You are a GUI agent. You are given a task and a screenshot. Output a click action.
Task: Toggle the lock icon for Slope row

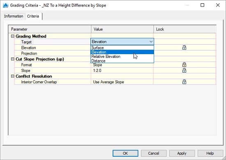tap(184, 71)
